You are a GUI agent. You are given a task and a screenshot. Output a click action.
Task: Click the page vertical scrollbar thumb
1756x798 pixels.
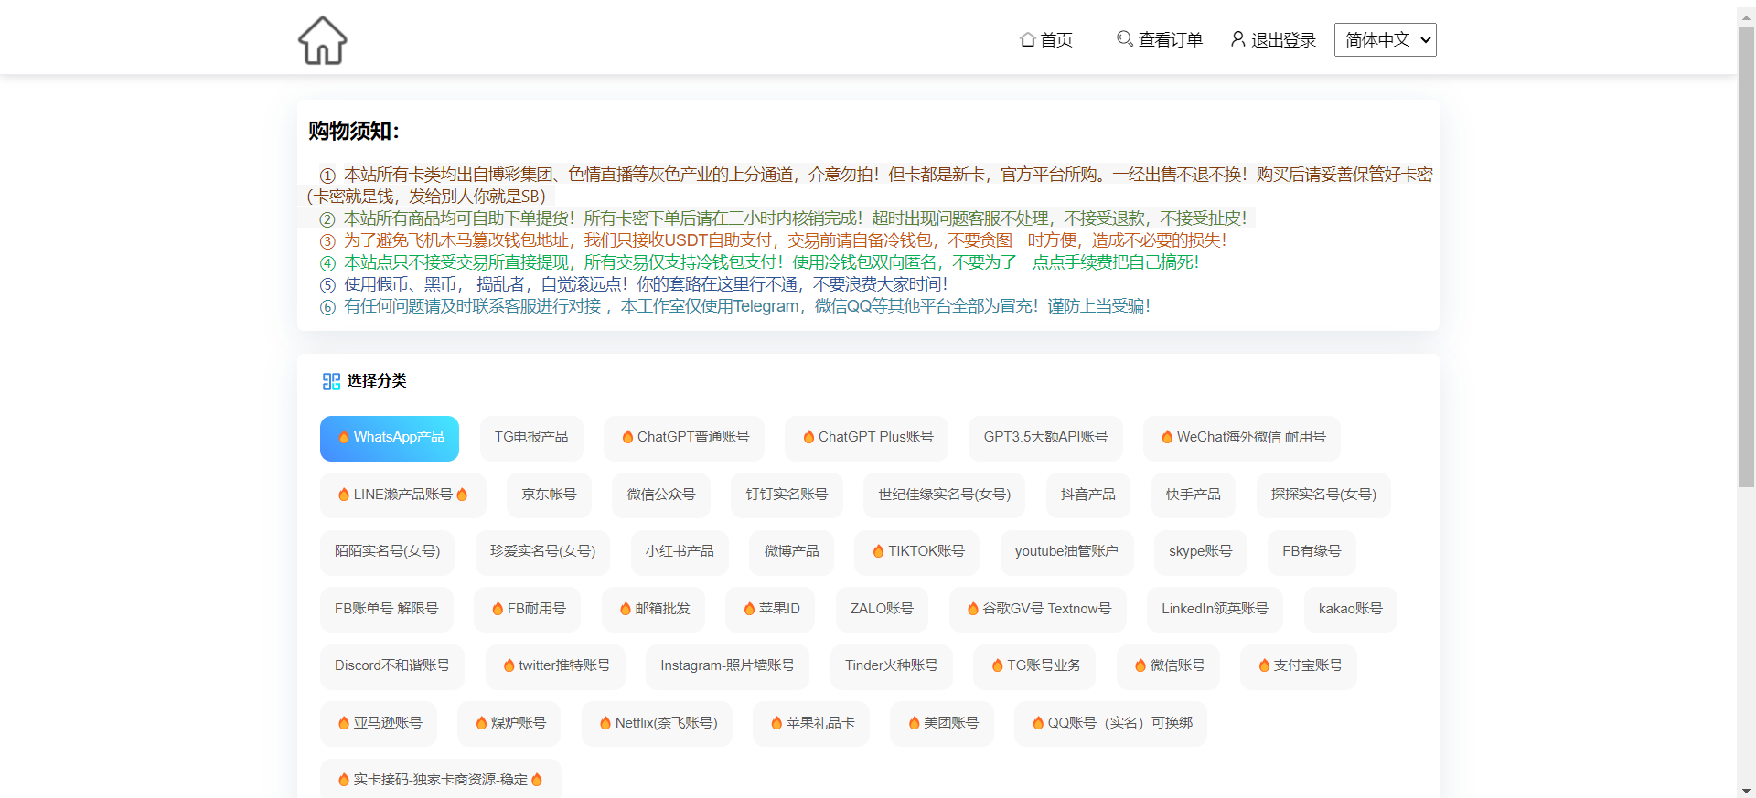(x=1746, y=256)
